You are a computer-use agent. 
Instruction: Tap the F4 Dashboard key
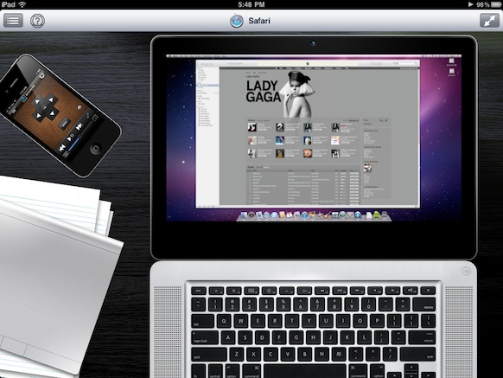click(269, 291)
